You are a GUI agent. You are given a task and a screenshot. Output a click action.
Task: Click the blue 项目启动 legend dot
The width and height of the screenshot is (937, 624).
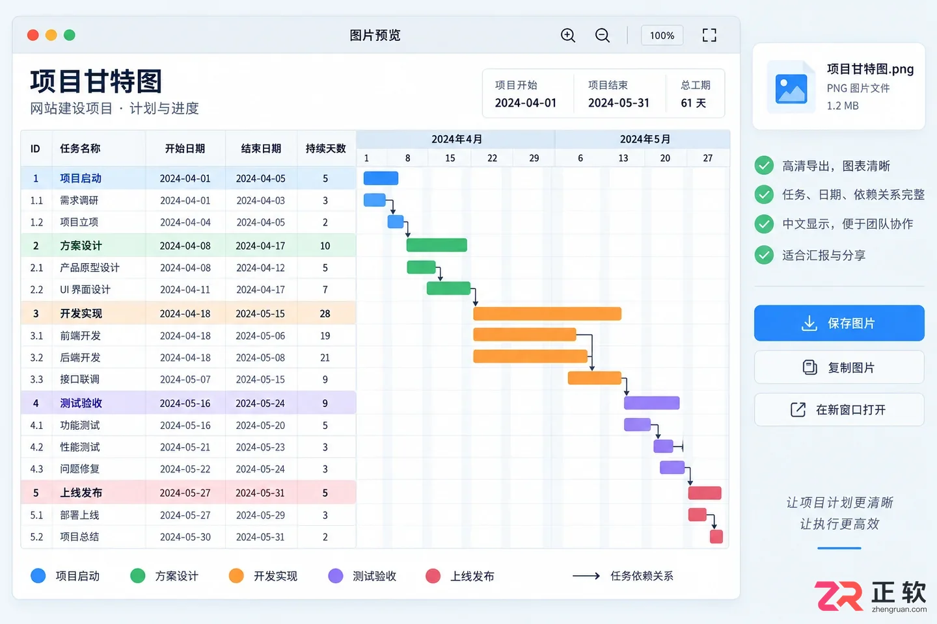tap(38, 576)
